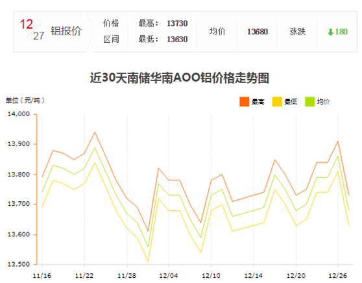The width and height of the screenshot is (362, 283).
Task: Click the 14,000 y-axis label
Action: coord(19,114)
